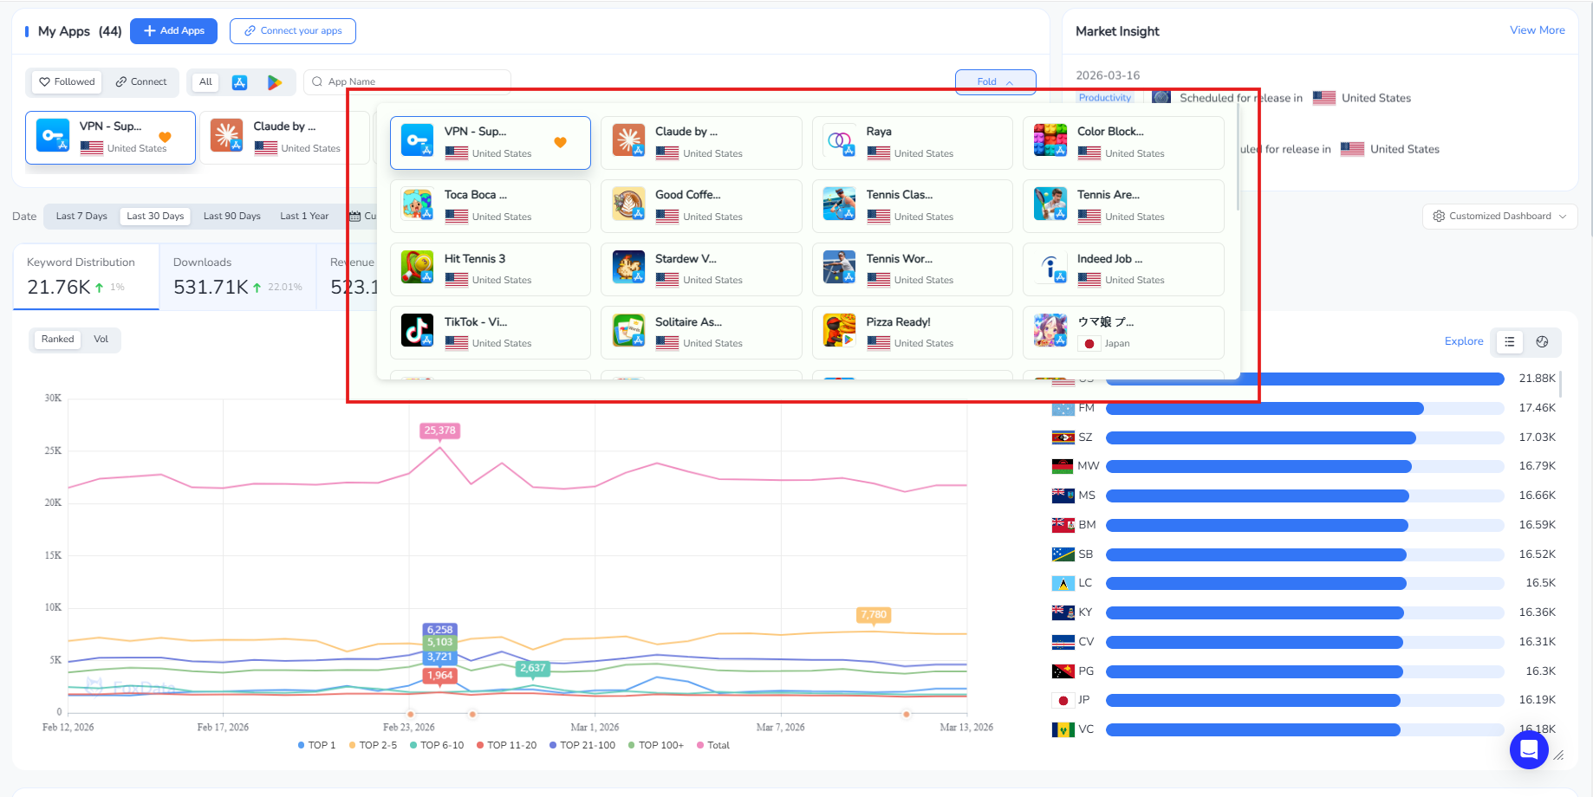Switch to globe map view icon

pos(1542,342)
